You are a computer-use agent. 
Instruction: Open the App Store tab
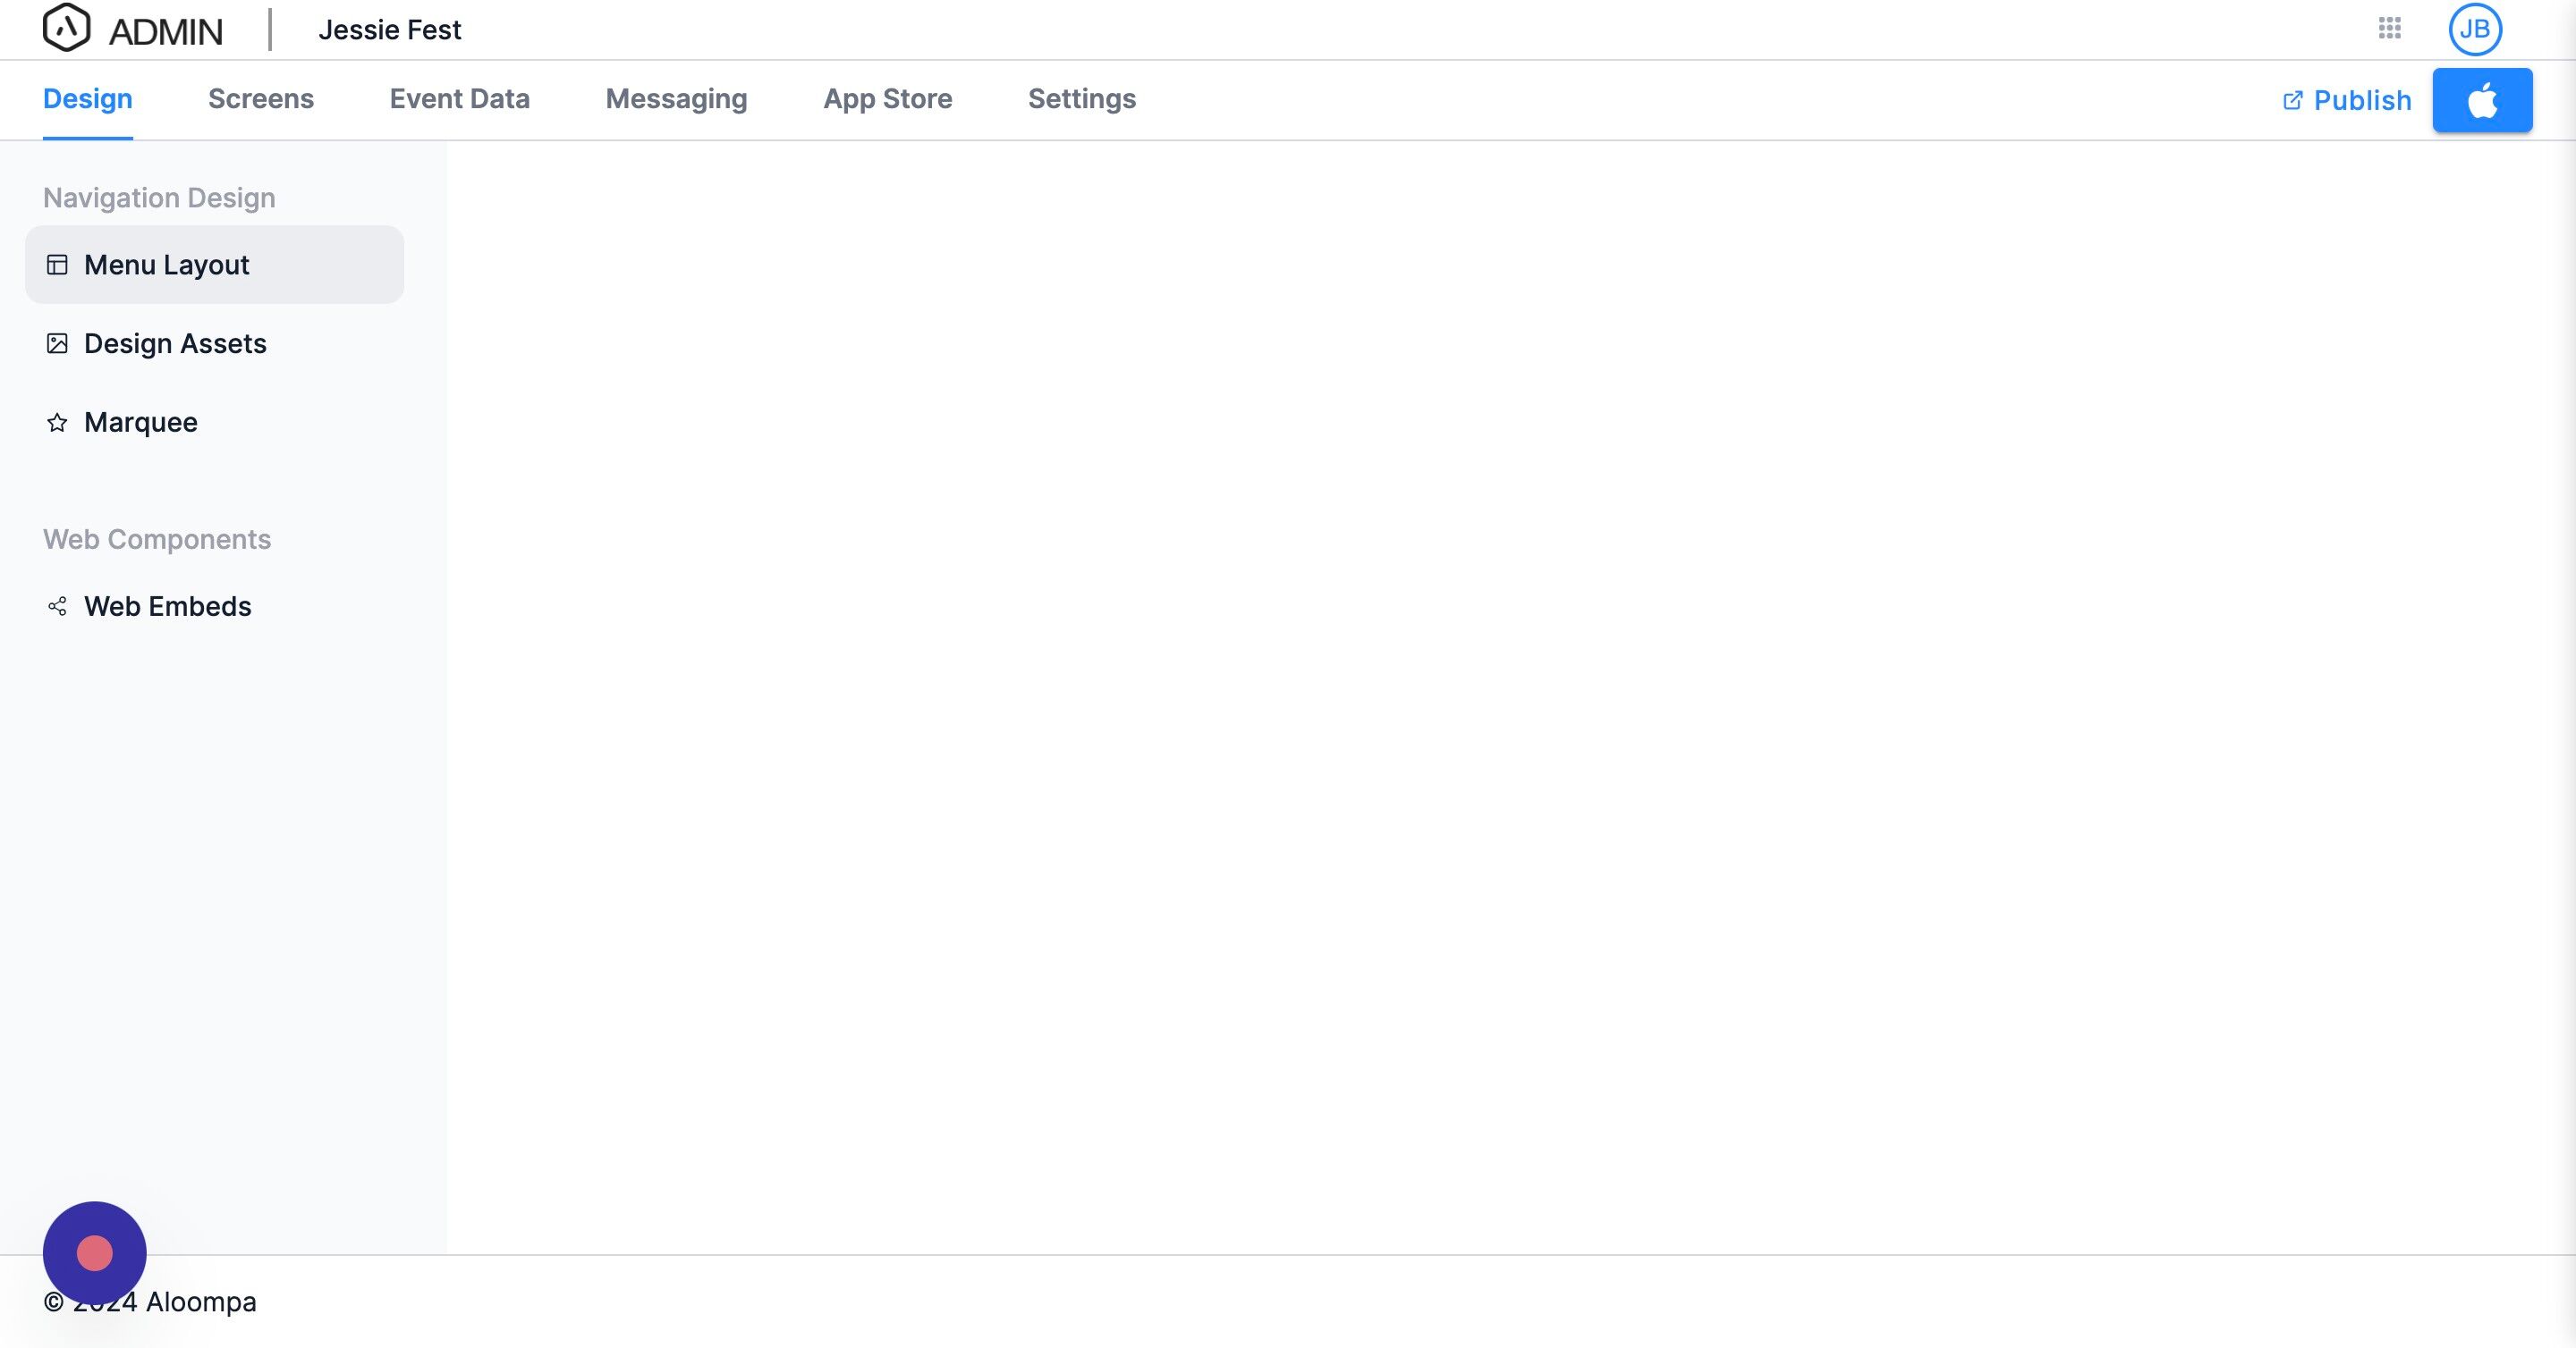pyautogui.click(x=887, y=99)
